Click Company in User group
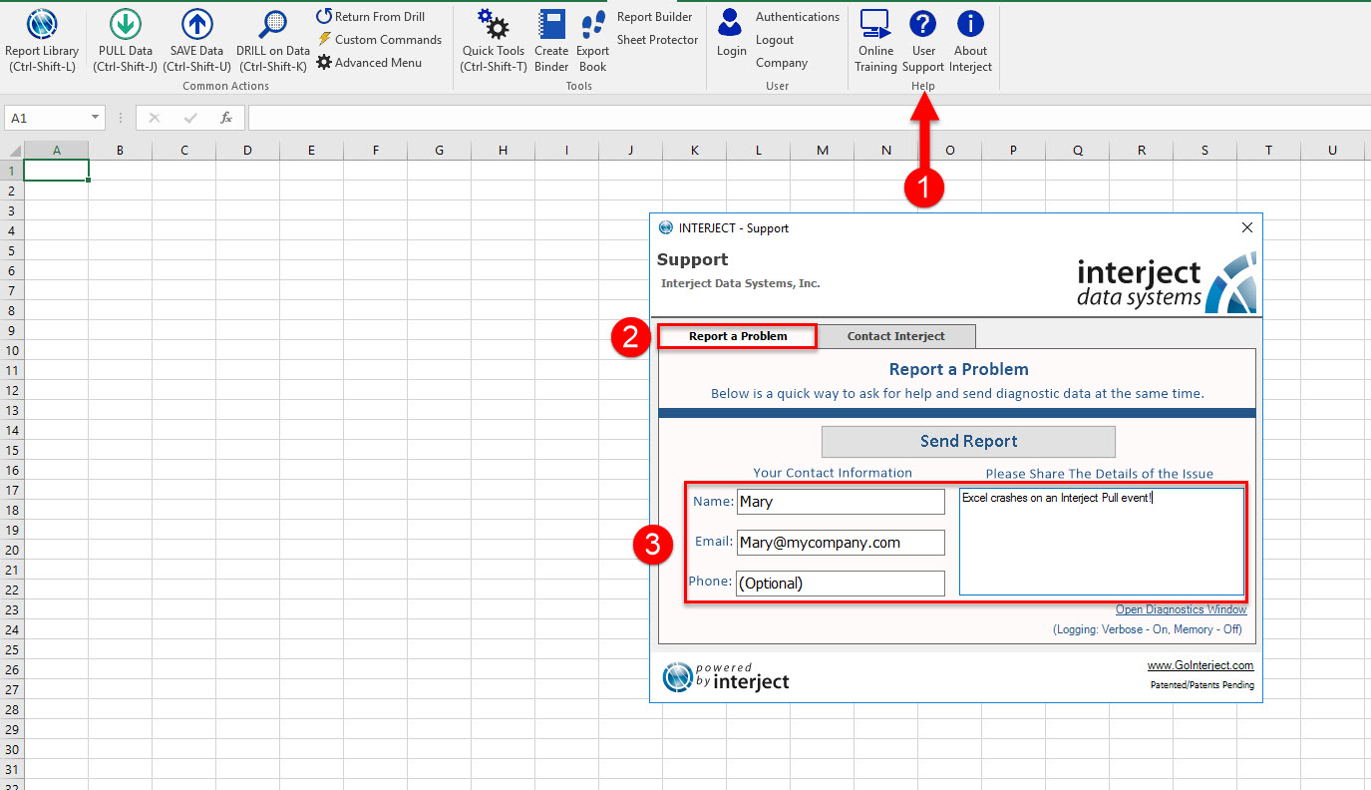1371x790 pixels. 782,63
